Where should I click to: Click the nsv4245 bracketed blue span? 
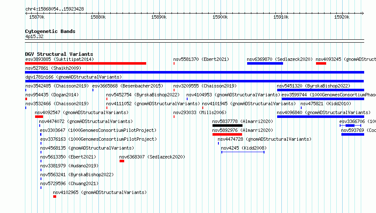[243, 152]
